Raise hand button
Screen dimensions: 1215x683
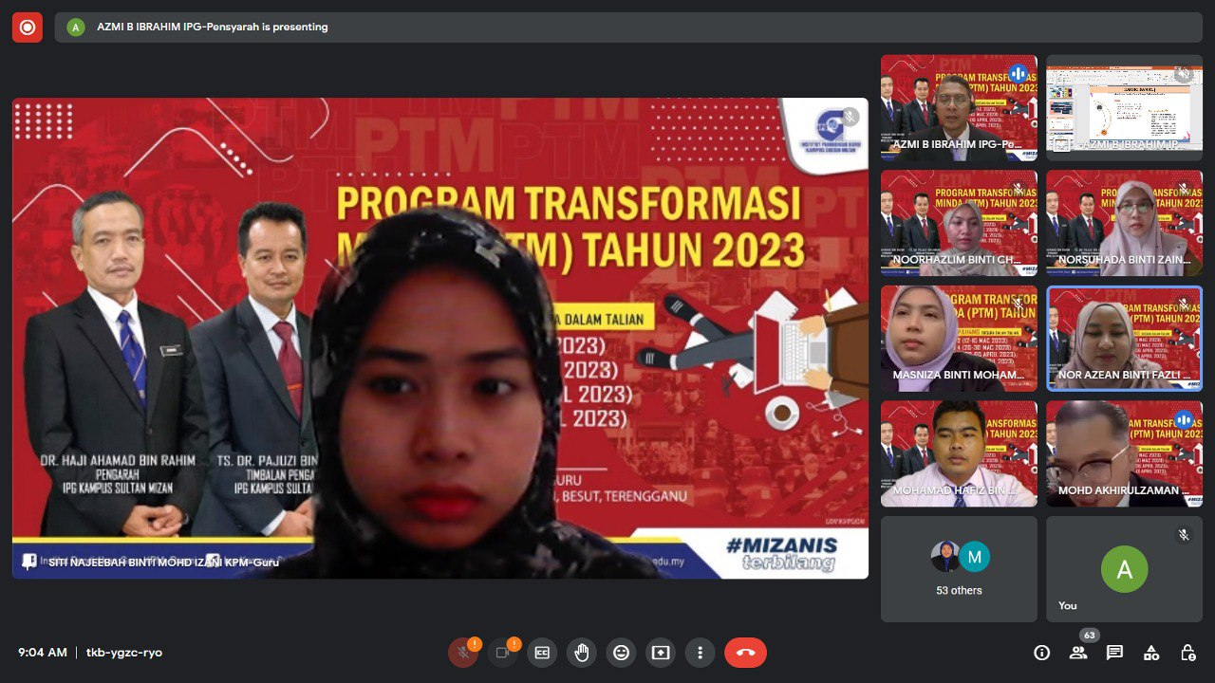[582, 653]
